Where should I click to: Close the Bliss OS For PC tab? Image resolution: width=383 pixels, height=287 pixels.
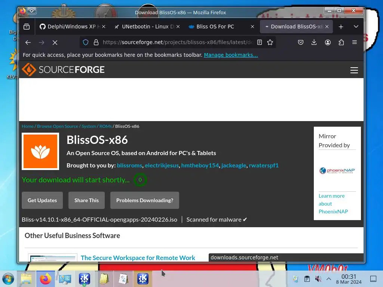point(252,27)
